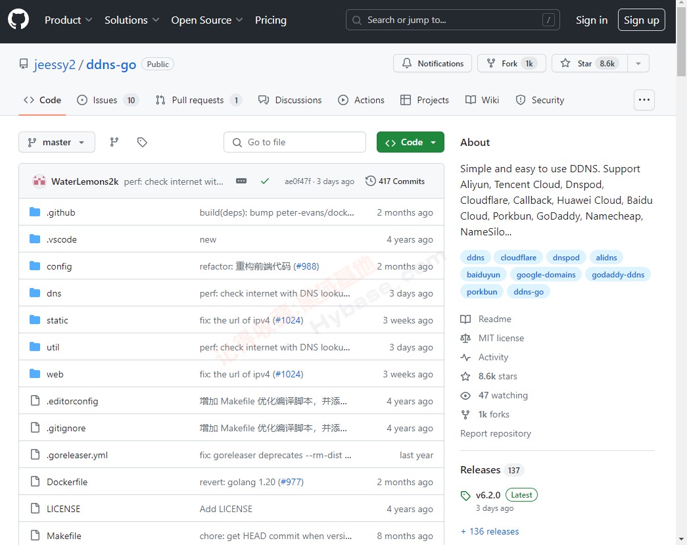Click the v6.2.0 release tag icon
The height and width of the screenshot is (545, 687).
tap(465, 496)
